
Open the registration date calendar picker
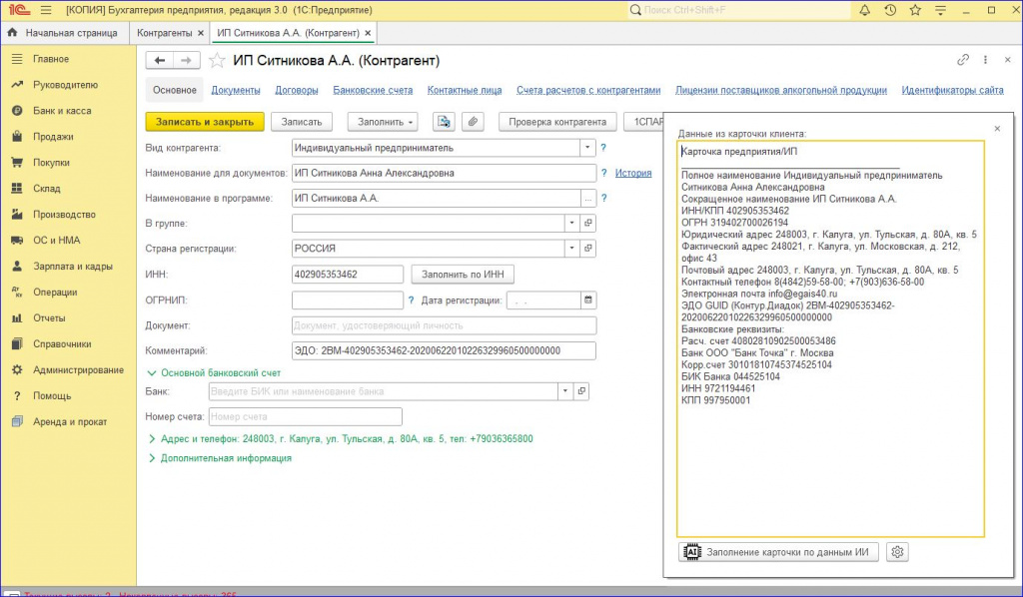588,299
